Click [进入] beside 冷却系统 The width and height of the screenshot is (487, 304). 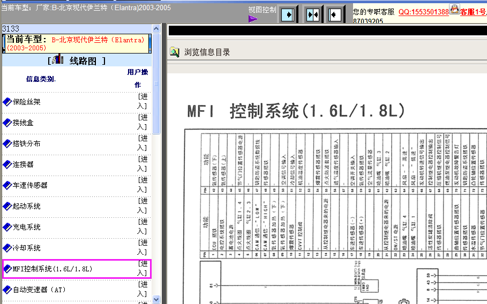click(x=142, y=247)
